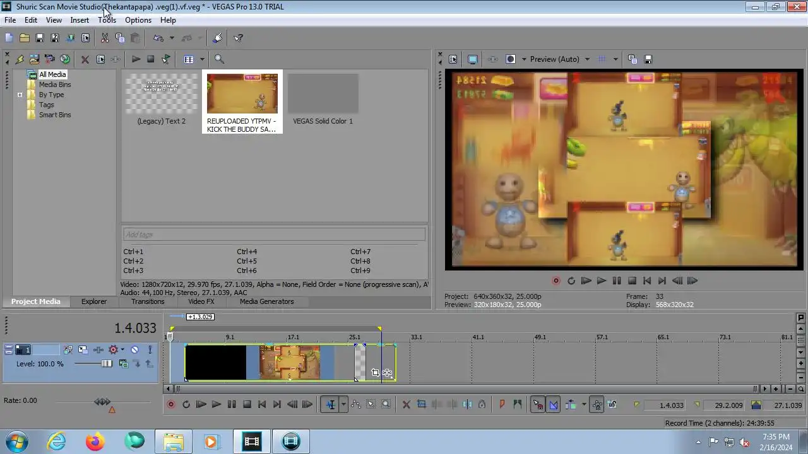Select the Smart Bins folder
808x454 pixels.
pyautogui.click(x=55, y=115)
